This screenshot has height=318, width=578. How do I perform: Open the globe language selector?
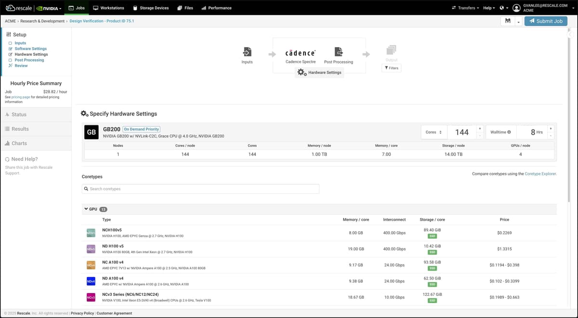coord(504,8)
